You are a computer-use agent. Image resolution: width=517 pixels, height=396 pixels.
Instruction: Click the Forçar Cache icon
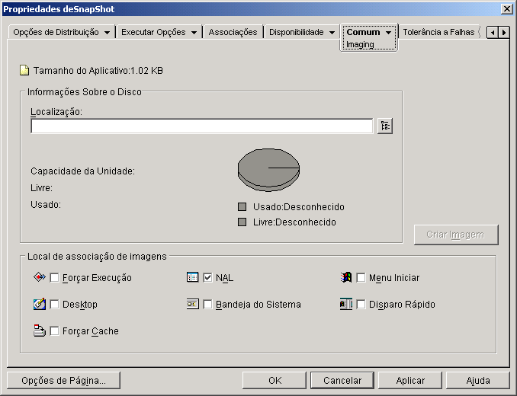(x=39, y=331)
